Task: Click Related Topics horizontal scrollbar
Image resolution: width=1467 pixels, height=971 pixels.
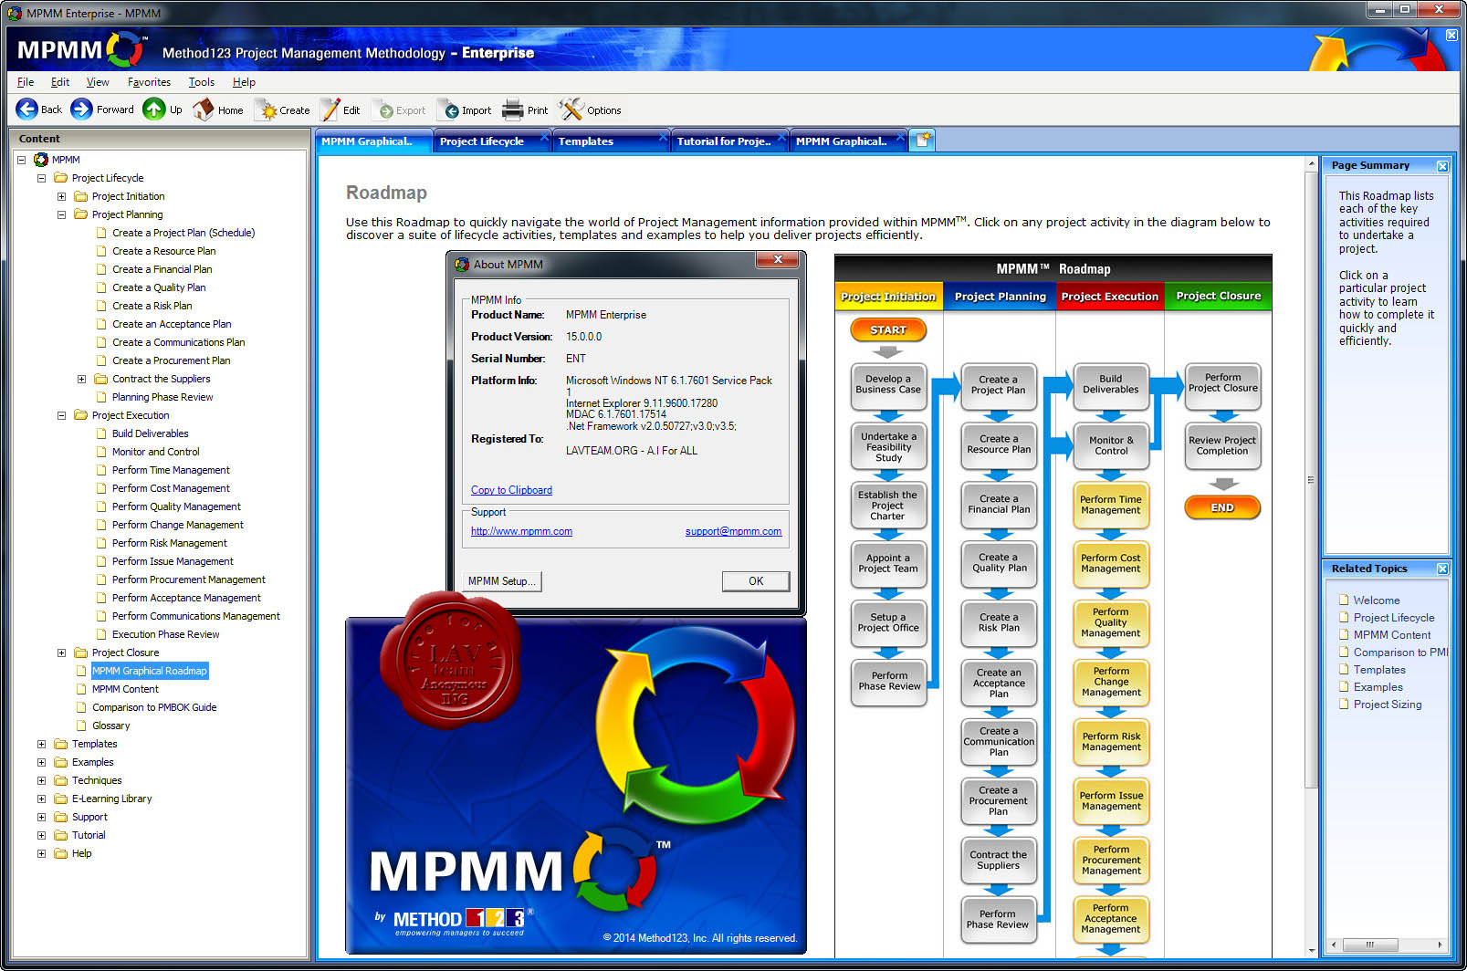Action: 1369,945
